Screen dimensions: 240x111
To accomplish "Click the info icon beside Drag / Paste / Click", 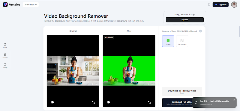I will point(193,15).
